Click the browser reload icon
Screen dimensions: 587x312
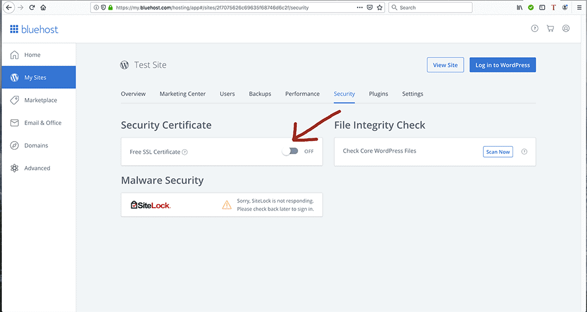tap(32, 7)
